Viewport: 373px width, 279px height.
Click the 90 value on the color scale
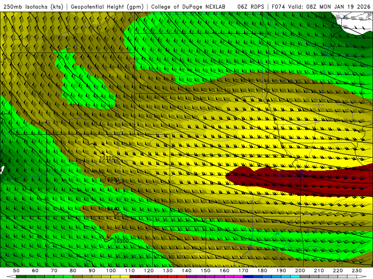[x=92, y=271]
